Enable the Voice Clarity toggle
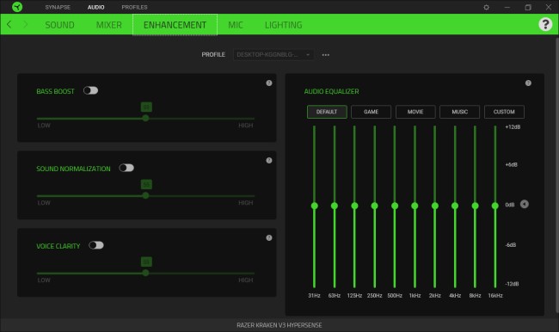The width and height of the screenshot is (559, 332). pos(96,245)
